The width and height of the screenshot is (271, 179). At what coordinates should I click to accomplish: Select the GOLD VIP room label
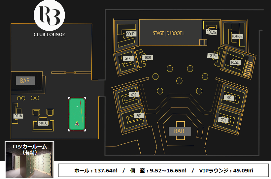pyautogui.click(x=131, y=34)
